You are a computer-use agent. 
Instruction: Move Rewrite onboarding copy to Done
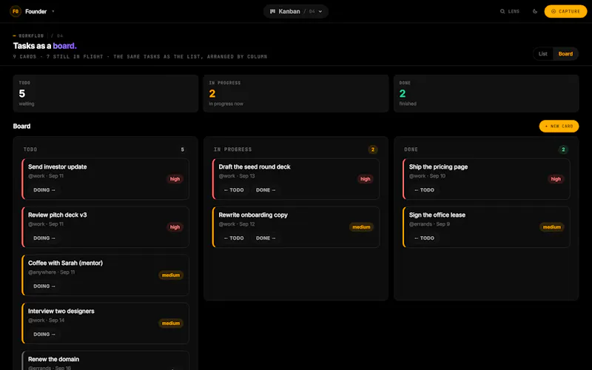[x=266, y=238]
